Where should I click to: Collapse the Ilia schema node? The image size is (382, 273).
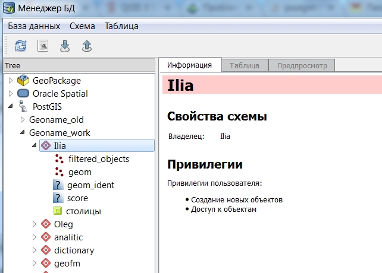34,145
